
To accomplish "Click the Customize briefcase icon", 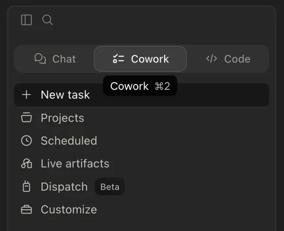I will click(27, 209).
